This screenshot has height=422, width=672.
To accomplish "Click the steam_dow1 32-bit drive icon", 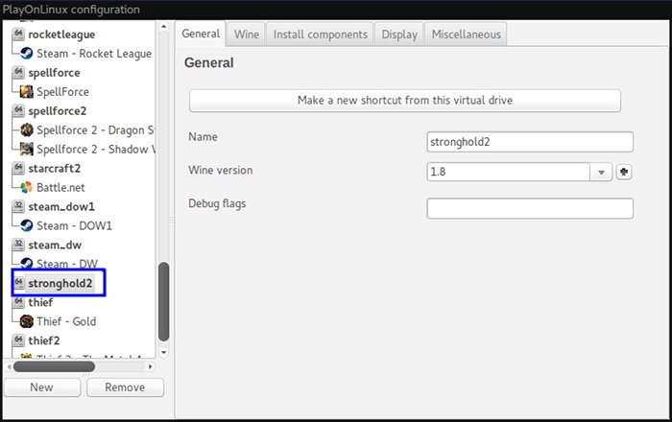I will click(x=18, y=206).
